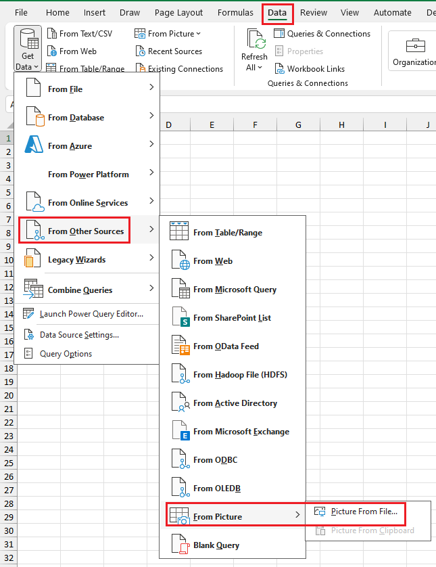Expand the From File submenu arrow

coord(151,87)
